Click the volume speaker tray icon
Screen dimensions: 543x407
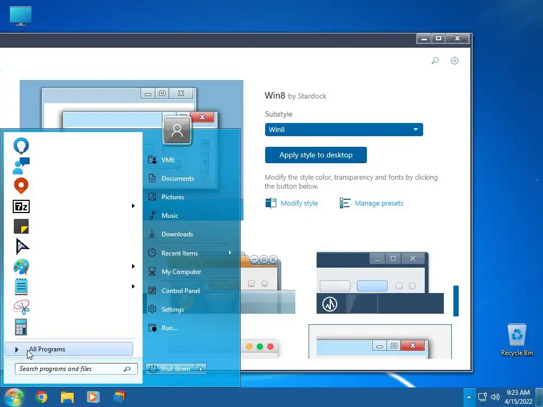495,397
